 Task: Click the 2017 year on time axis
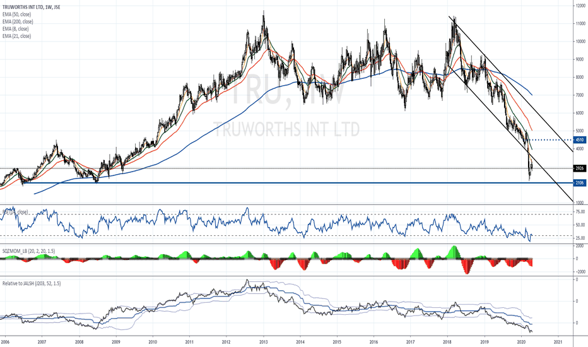click(x=411, y=342)
